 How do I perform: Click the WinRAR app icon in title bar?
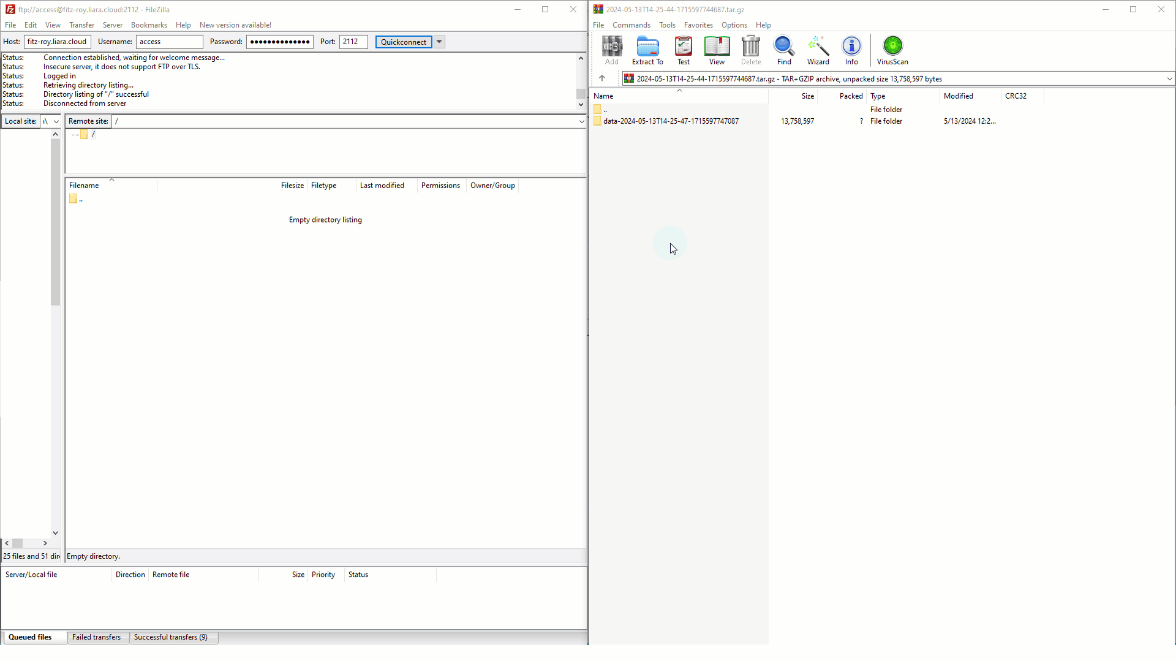click(598, 9)
